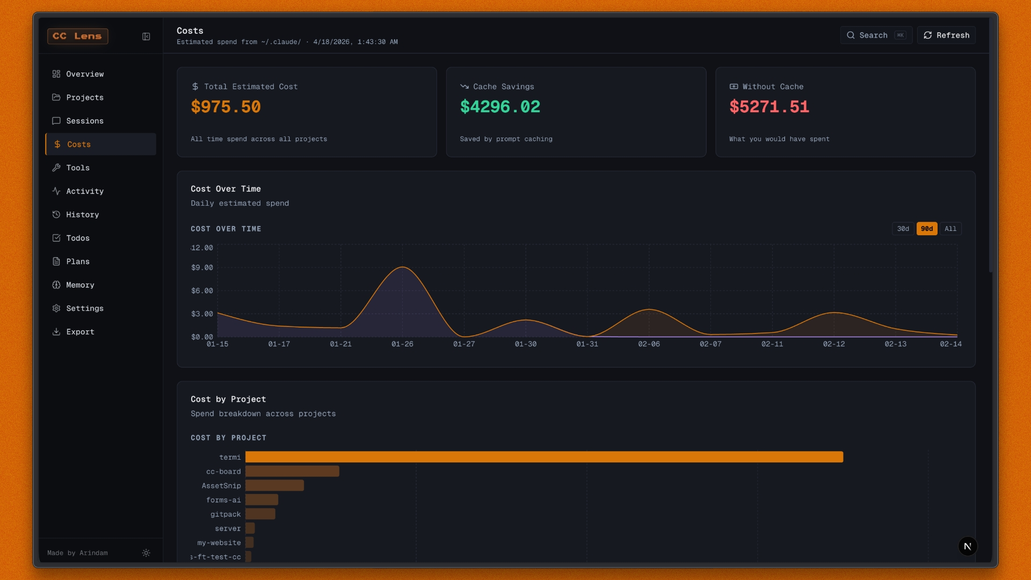1031x580 pixels.
Task: Select the 90d time range
Action: [x=926, y=229]
